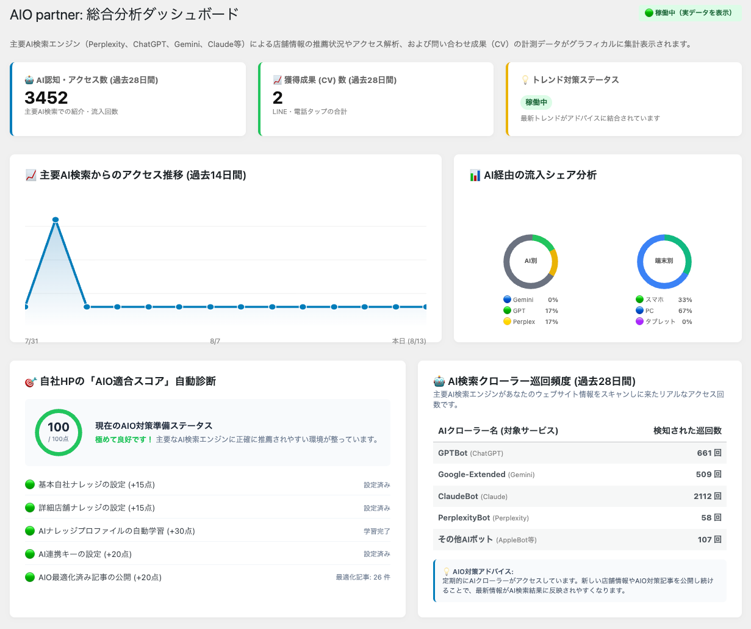Click the target icon beside 自社HPの「AIO適合スコア」
751x629 pixels.
point(31,382)
